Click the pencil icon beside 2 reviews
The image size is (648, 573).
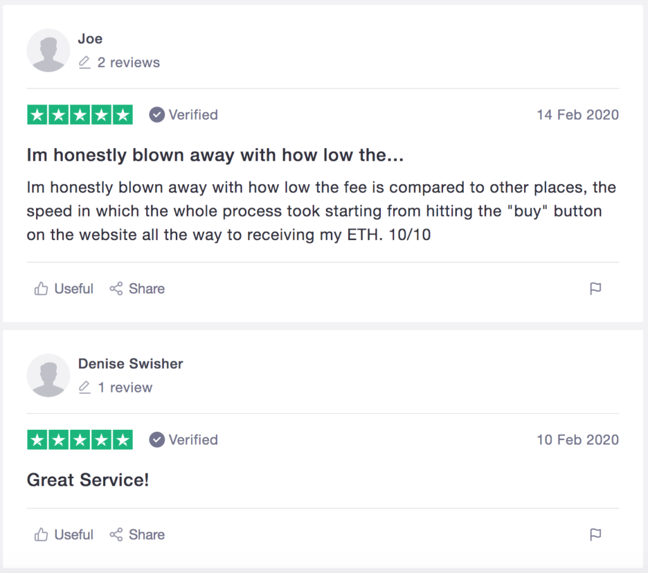[84, 63]
